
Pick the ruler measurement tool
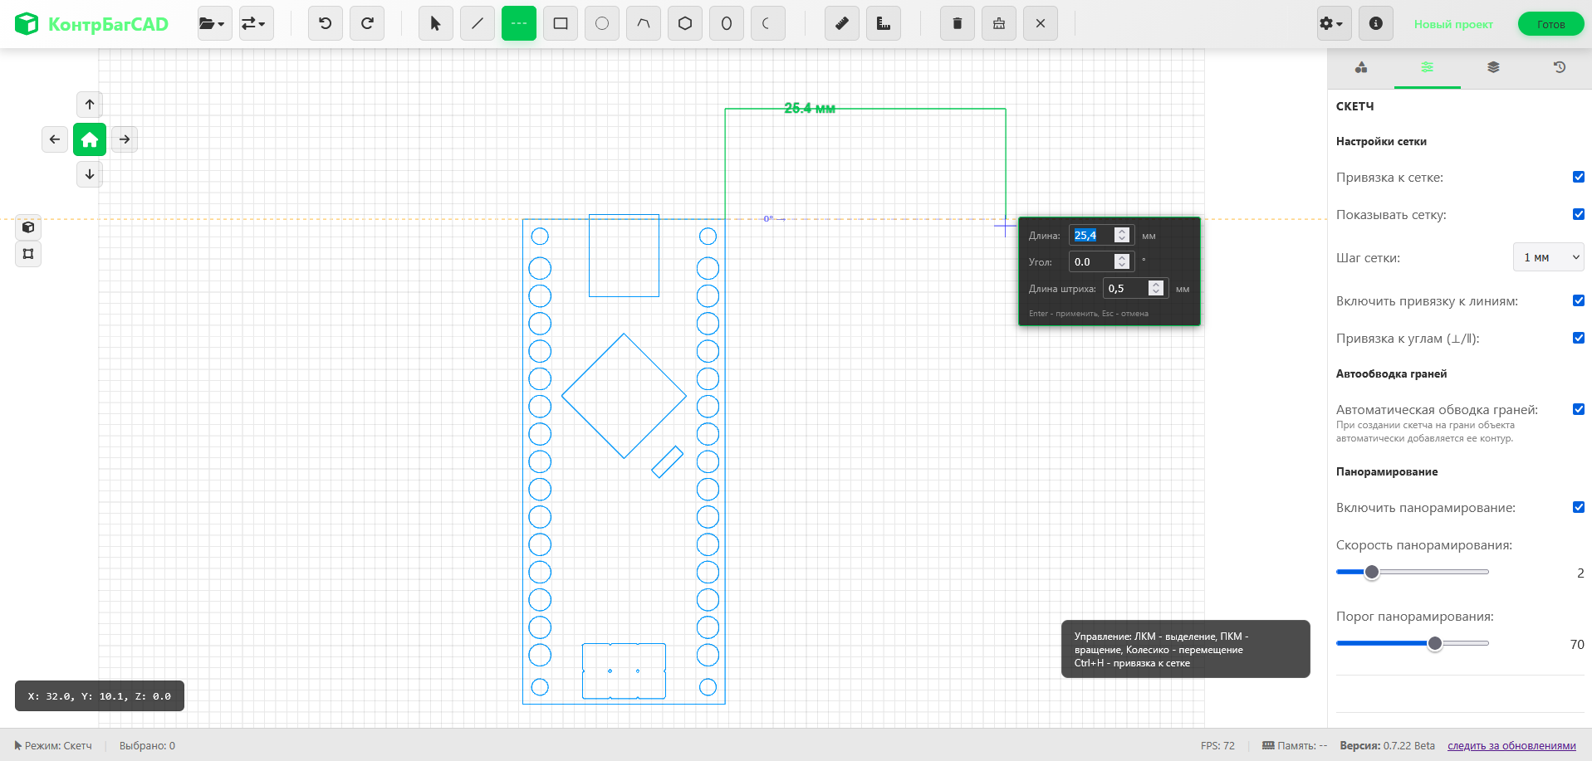pyautogui.click(x=841, y=23)
